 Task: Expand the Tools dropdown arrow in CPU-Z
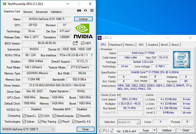click(x=155, y=130)
